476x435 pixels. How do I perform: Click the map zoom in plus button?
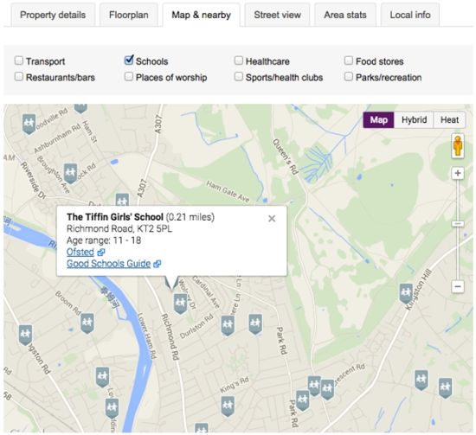tap(458, 174)
